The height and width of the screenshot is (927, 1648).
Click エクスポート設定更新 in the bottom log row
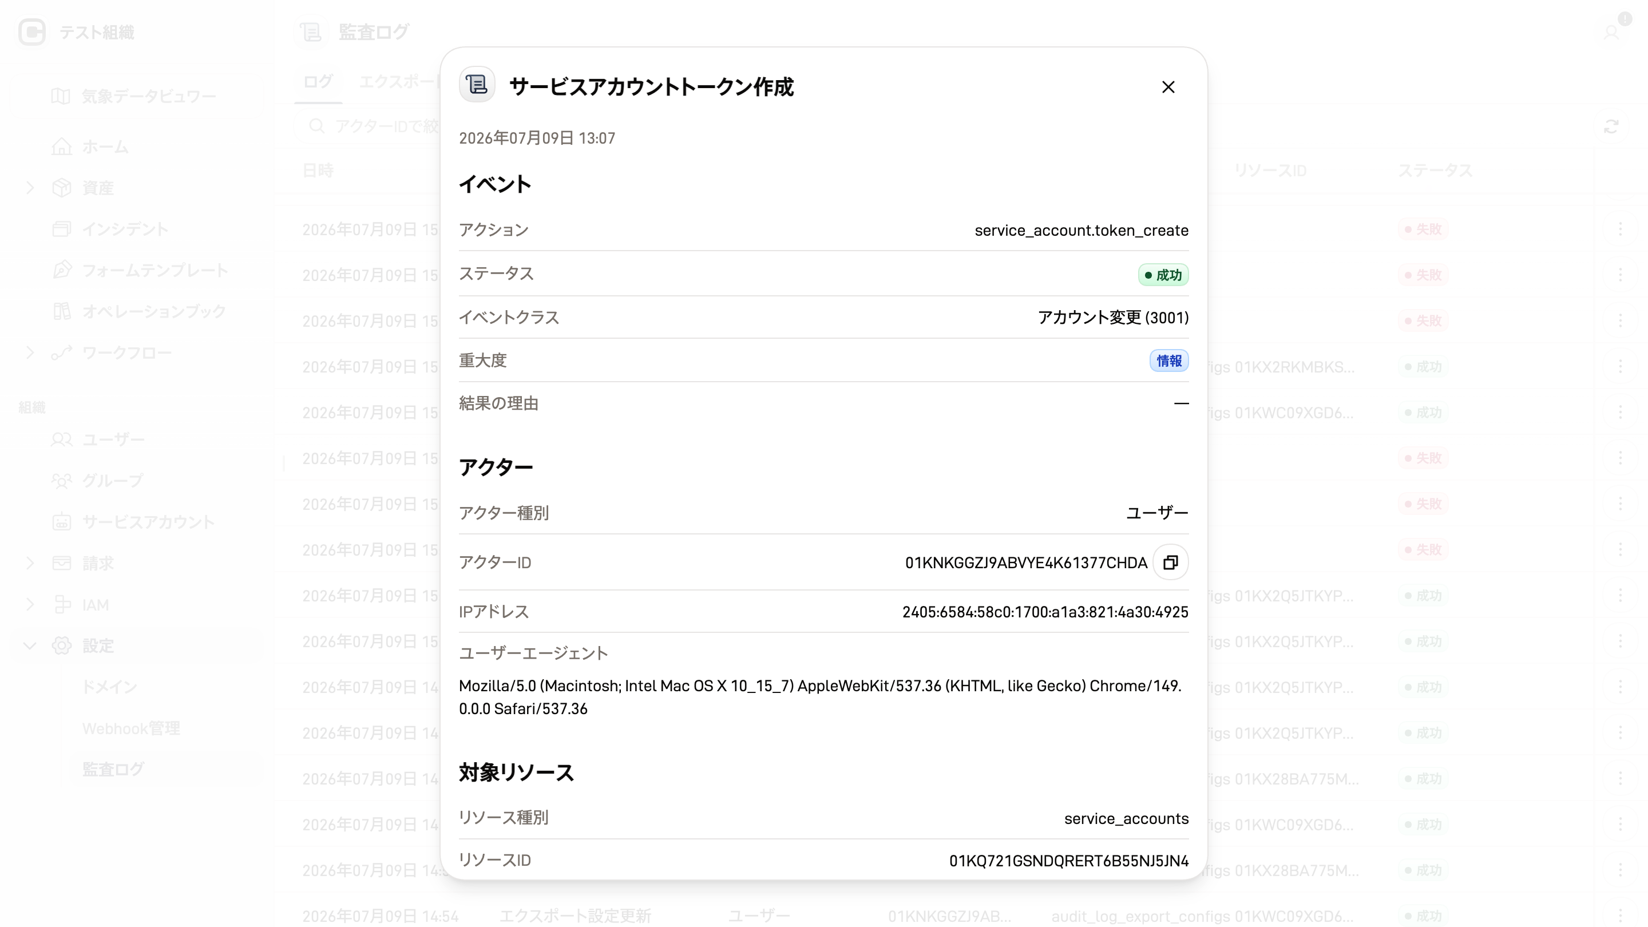pos(575,916)
